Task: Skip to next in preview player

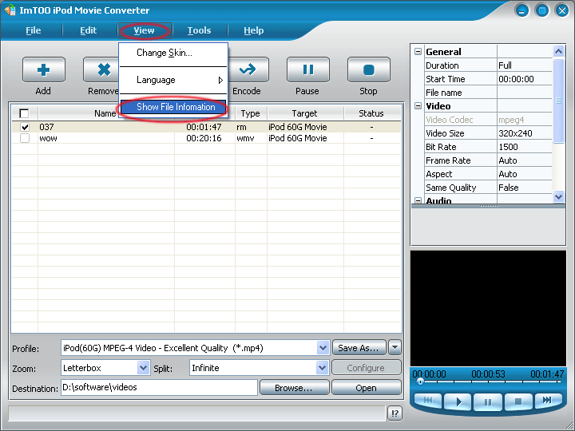Action: click(x=548, y=400)
